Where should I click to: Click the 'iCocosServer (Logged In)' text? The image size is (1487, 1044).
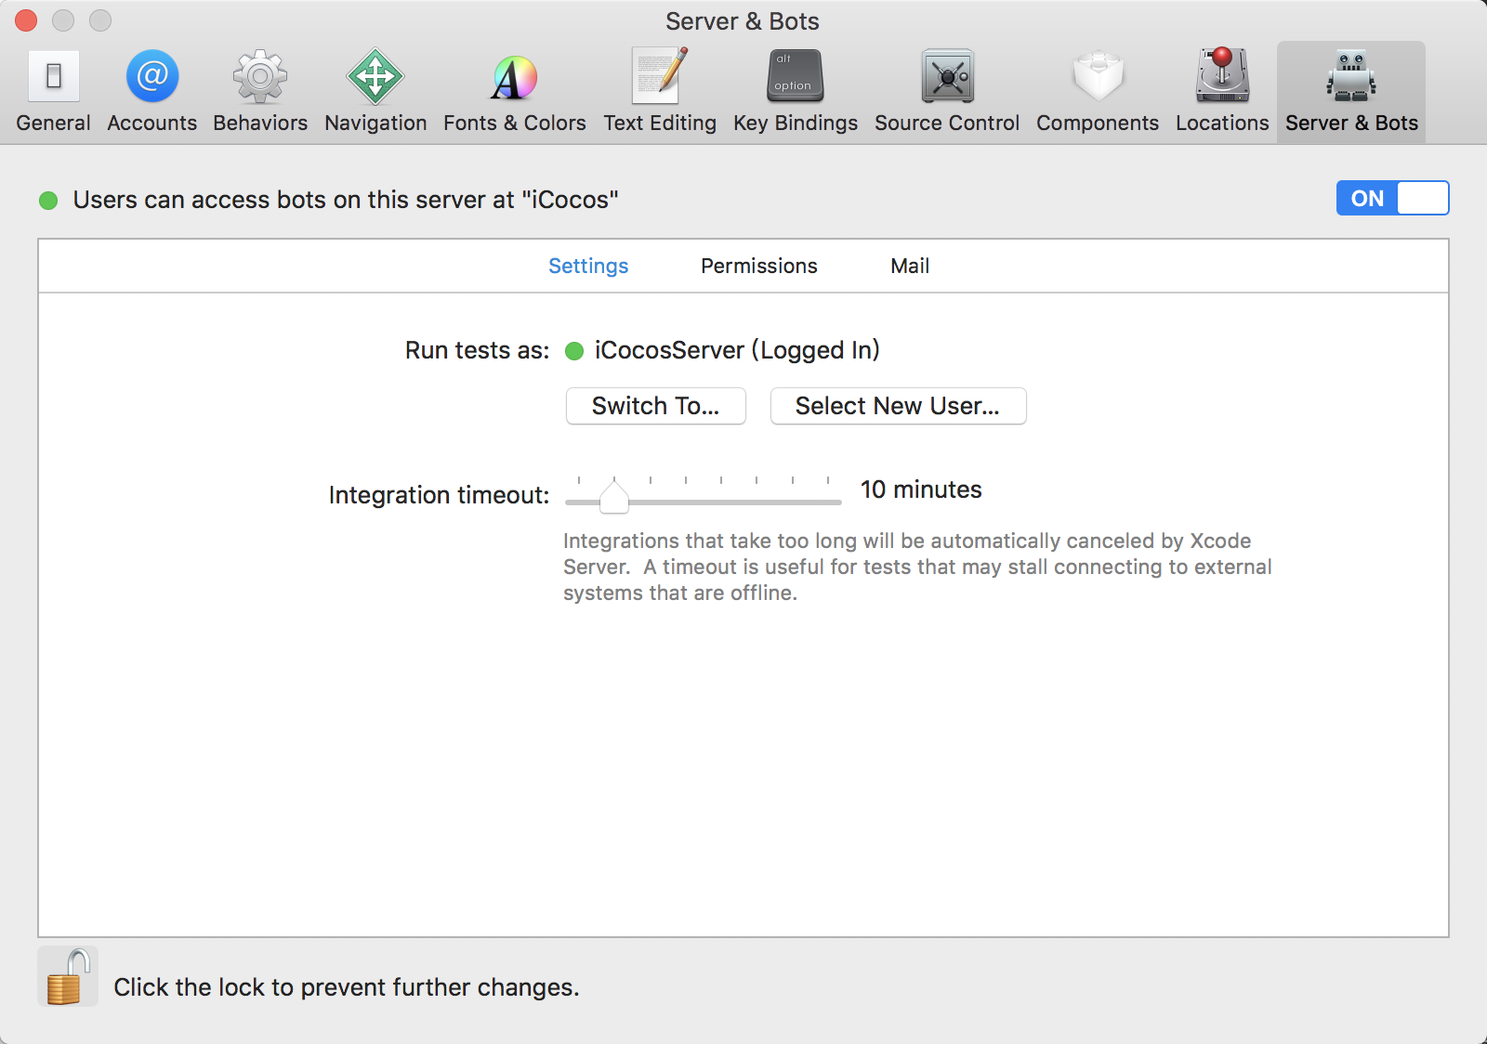(737, 350)
